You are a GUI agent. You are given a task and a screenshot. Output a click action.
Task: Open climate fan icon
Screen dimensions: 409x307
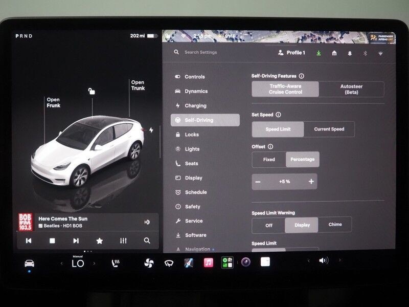coord(149,263)
